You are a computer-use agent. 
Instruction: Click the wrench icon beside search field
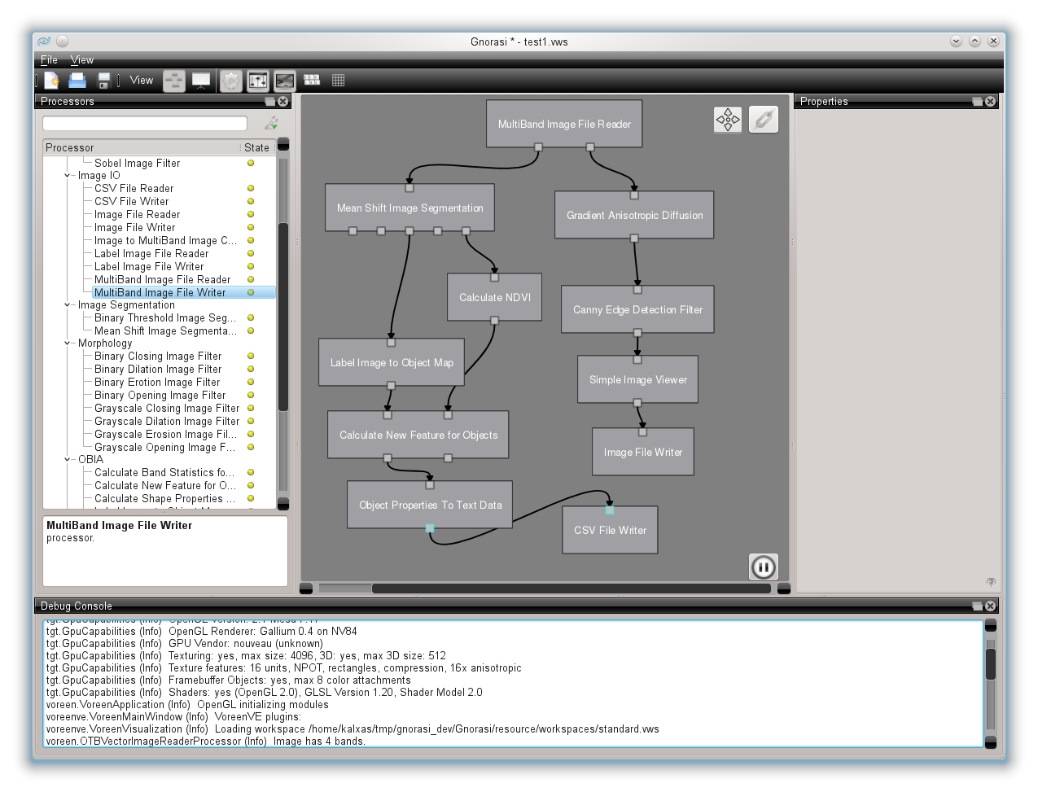(271, 124)
